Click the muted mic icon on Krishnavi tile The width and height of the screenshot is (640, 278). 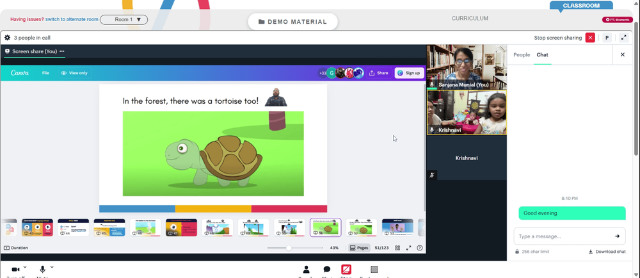pyautogui.click(x=432, y=175)
